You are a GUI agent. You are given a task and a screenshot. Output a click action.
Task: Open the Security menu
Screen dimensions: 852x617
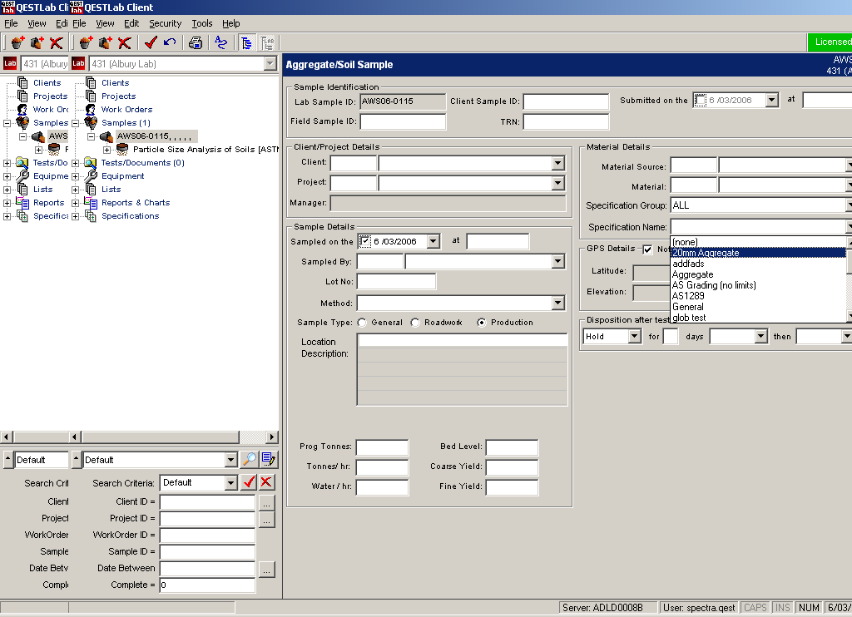(165, 23)
